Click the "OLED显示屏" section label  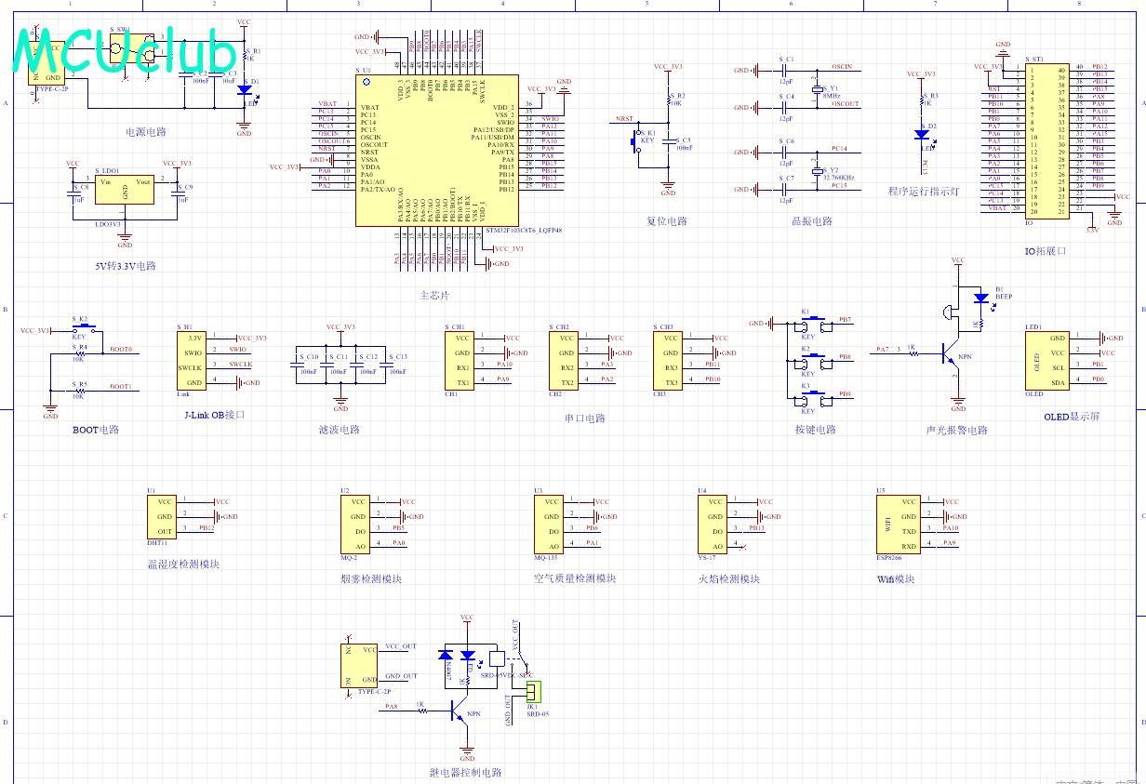click(x=1072, y=417)
